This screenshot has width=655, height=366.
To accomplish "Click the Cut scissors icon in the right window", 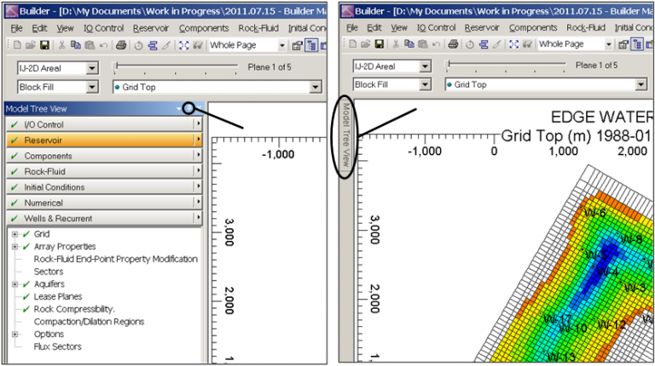I will [x=396, y=44].
